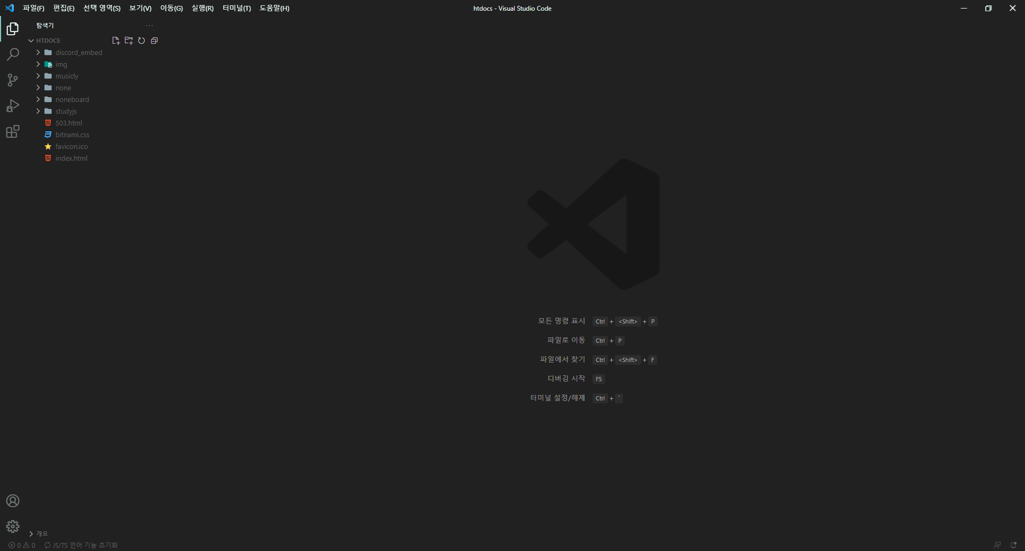Create a new folder in HTDOCS
Viewport: 1025px width, 551px height.
pos(129,41)
